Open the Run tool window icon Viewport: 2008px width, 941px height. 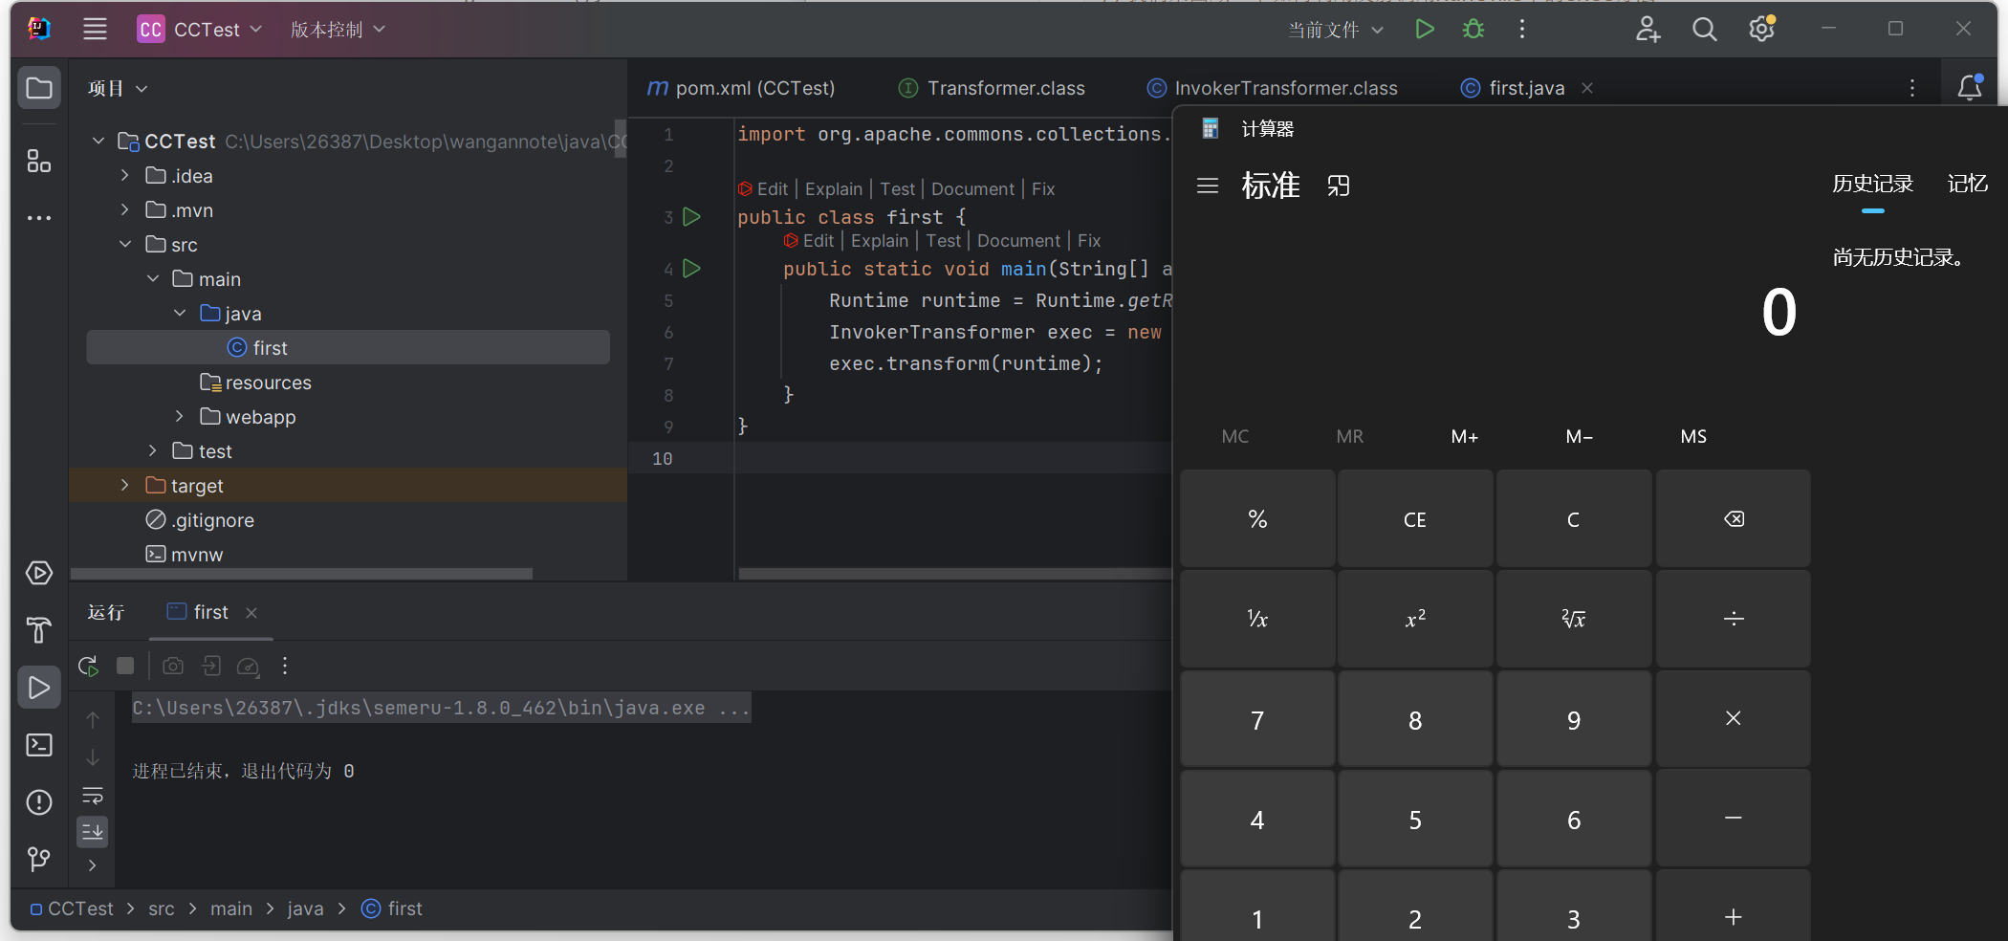pos(39,688)
